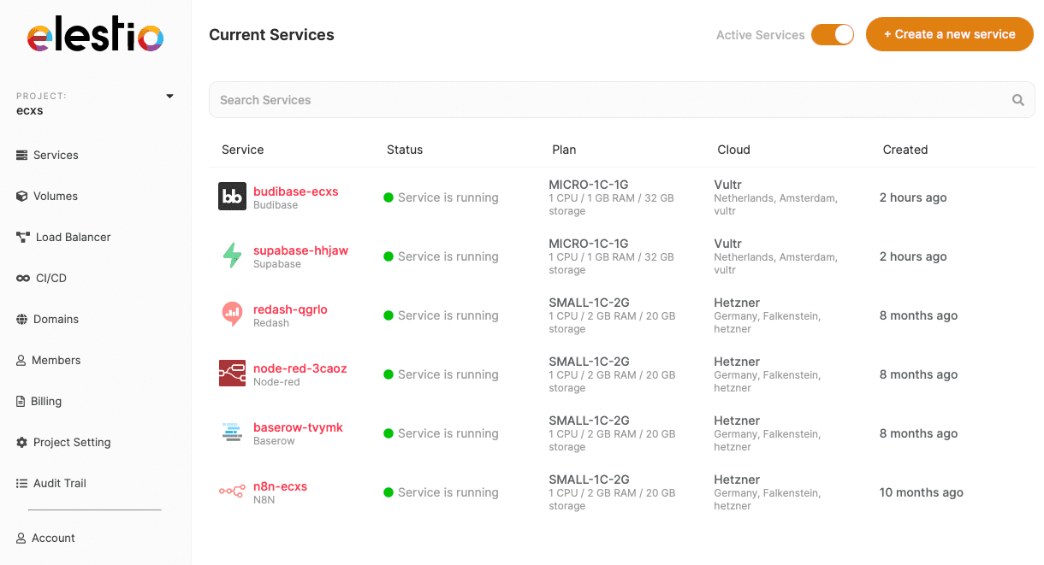
Task: Click the Project Setting gear icon
Action: pos(22,442)
